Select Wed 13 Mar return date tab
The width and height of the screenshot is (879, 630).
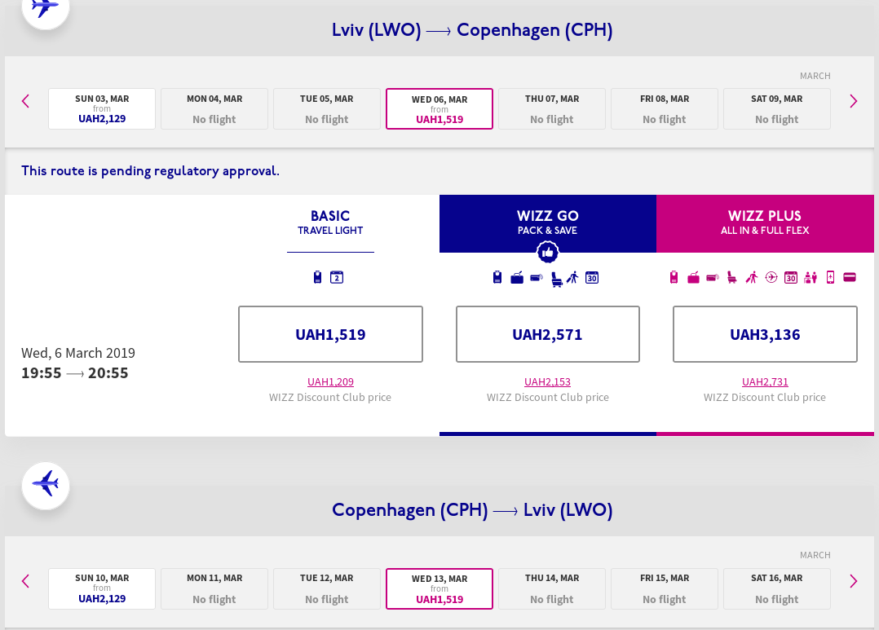[x=439, y=588]
